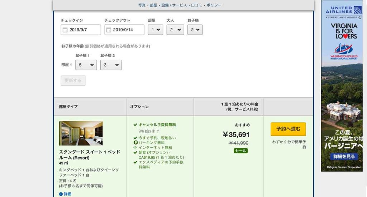Click the green checkmark beside キャンセル手数料無料

tap(135, 125)
